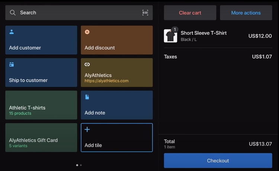Select the first page dot indicator
Viewport: 279px width, 171px height.
tap(77, 165)
